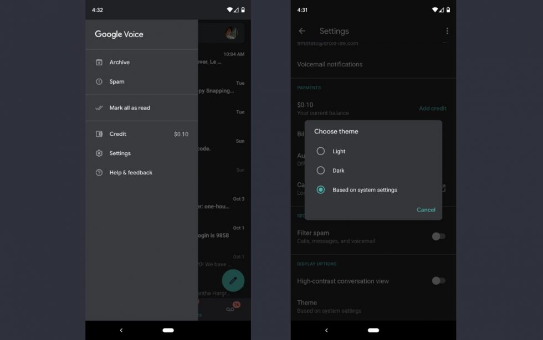The width and height of the screenshot is (543, 340).
Task: Open Voicemail notifications setting
Action: point(373,64)
